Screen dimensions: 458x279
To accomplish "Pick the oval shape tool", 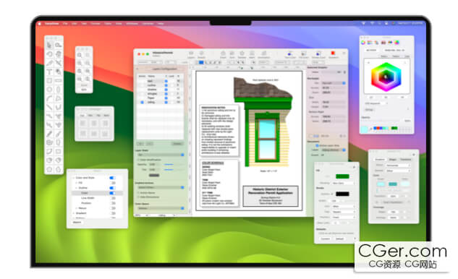I will pyautogui.click(x=49, y=90).
